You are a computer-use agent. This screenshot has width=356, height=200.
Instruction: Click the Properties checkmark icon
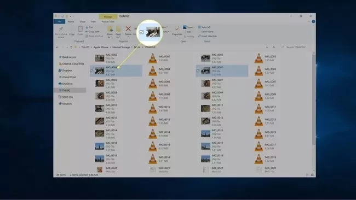[x=177, y=29]
